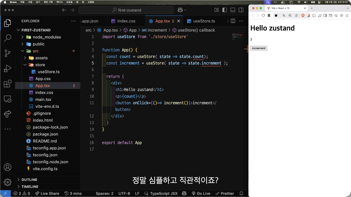Open Explorer Views and More Actions menu
The width and height of the screenshot is (351, 197).
(x=73, y=21)
